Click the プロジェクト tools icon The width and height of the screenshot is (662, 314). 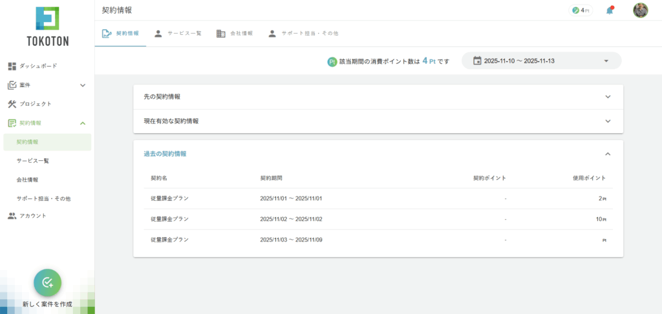coord(12,104)
